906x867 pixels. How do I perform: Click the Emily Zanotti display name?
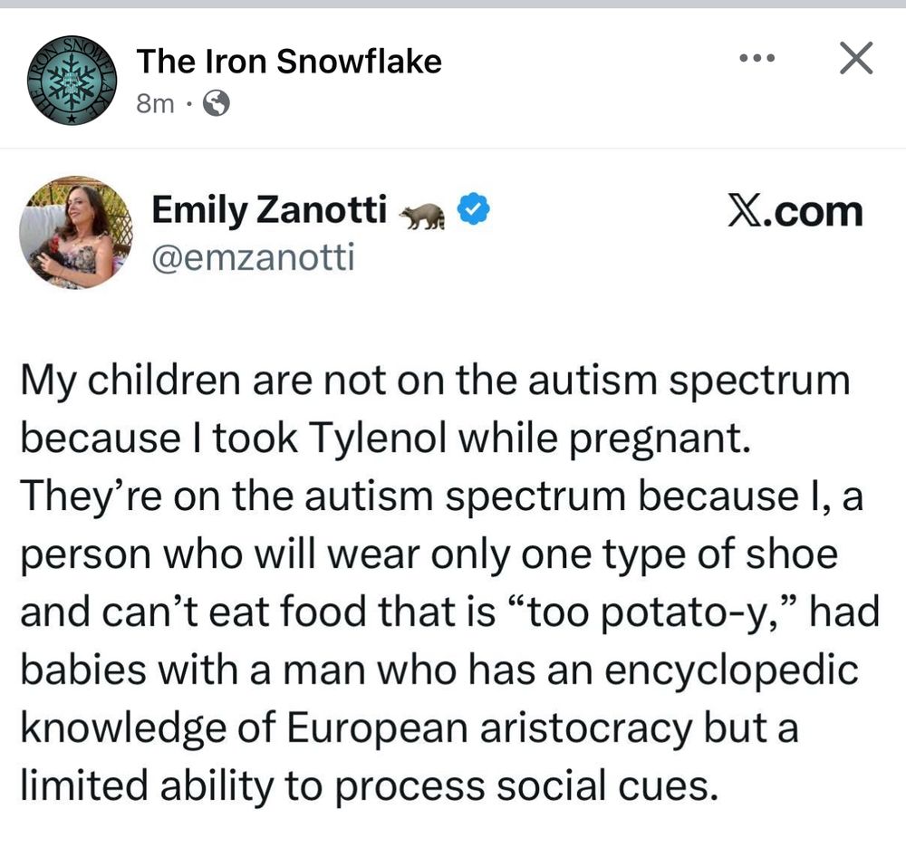click(270, 211)
